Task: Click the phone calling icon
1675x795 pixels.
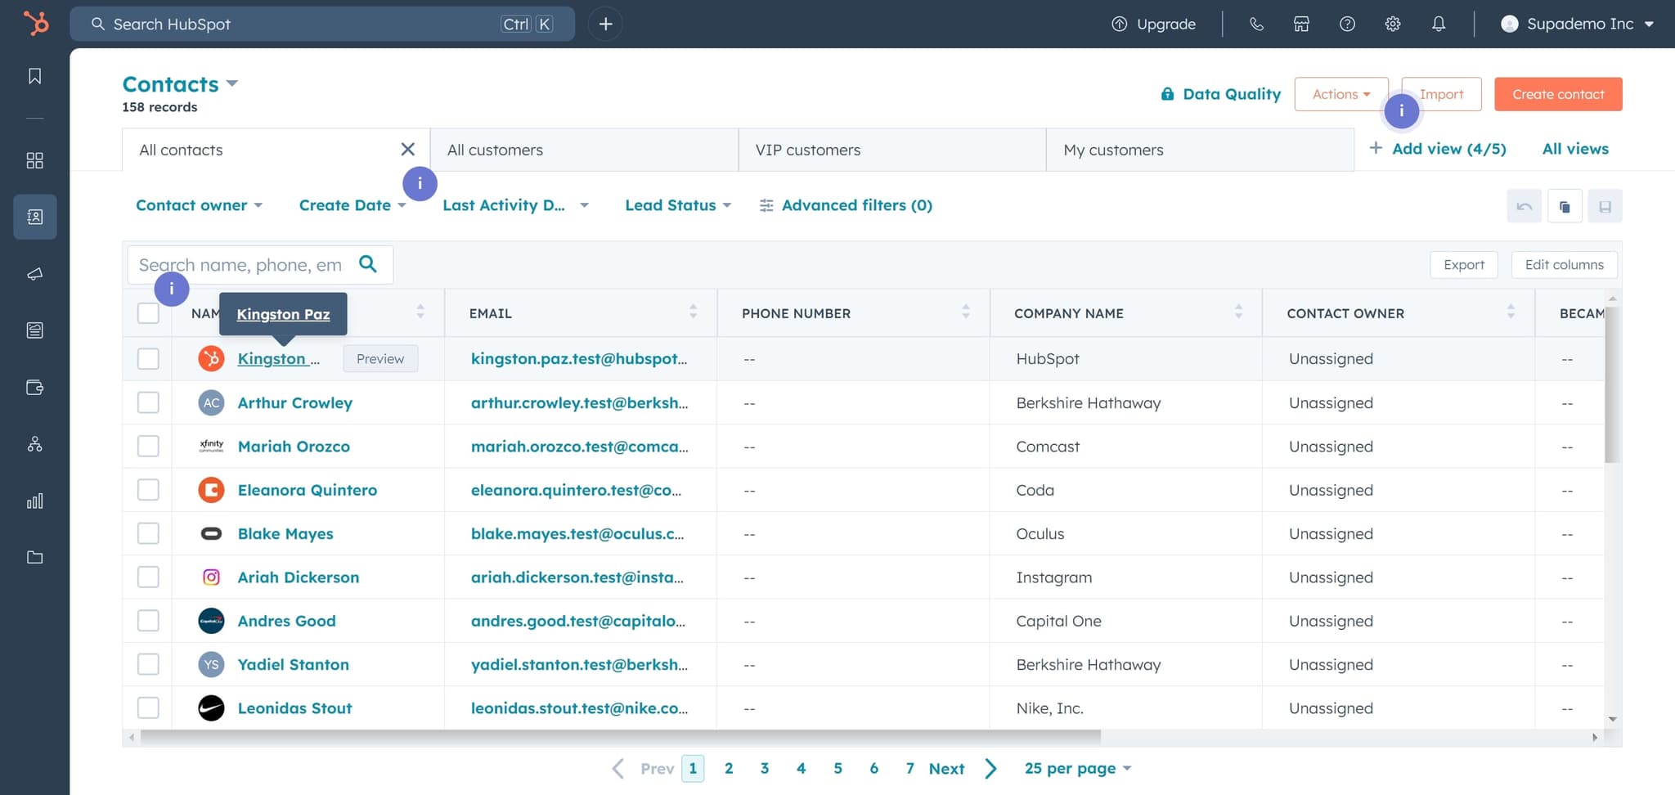Action: [x=1256, y=24]
